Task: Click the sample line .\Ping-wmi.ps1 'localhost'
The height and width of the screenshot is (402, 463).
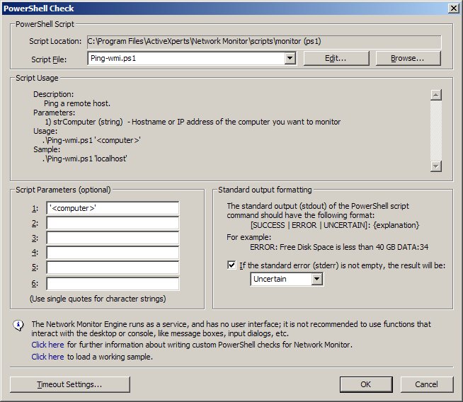Action: click(85, 159)
